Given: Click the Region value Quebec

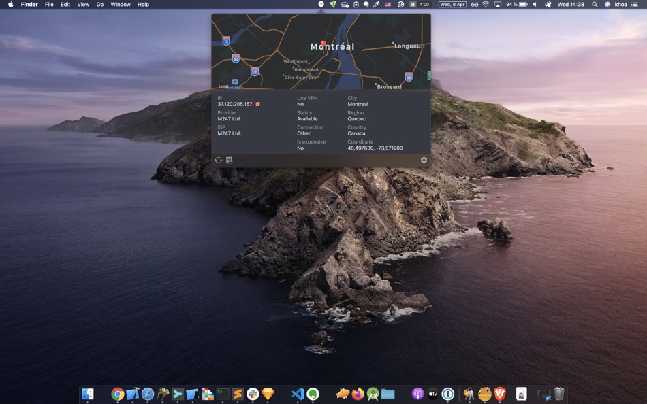Looking at the screenshot, I should click(x=356, y=119).
